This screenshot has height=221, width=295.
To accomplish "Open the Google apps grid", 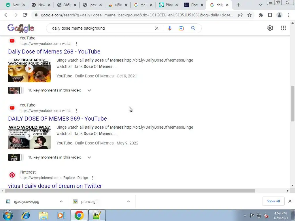I will pos(283,28).
